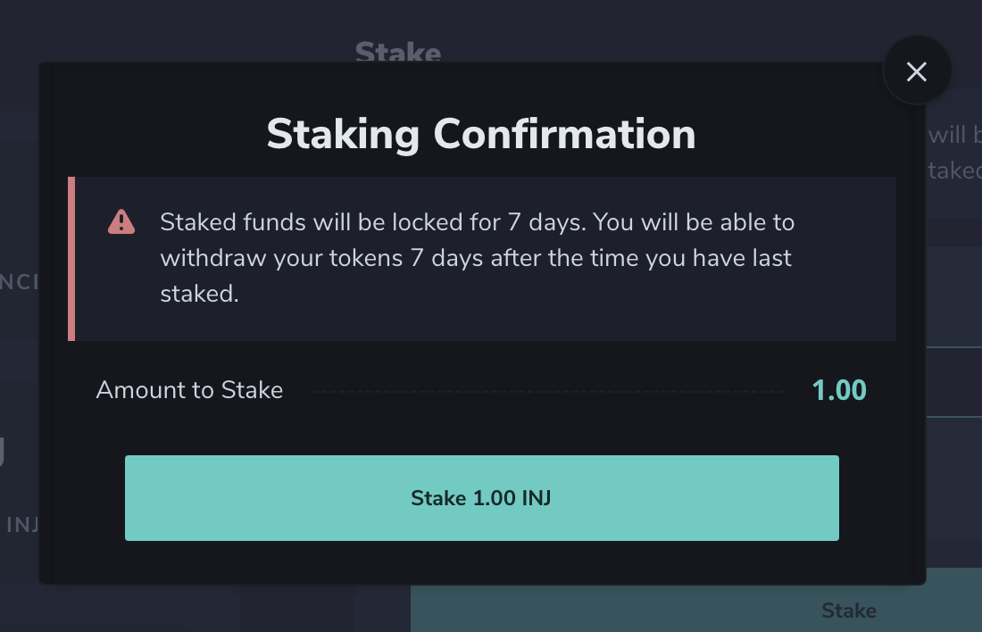The image size is (982, 632).
Task: Click the cut-off "NCI" text at left
Action: point(18,282)
